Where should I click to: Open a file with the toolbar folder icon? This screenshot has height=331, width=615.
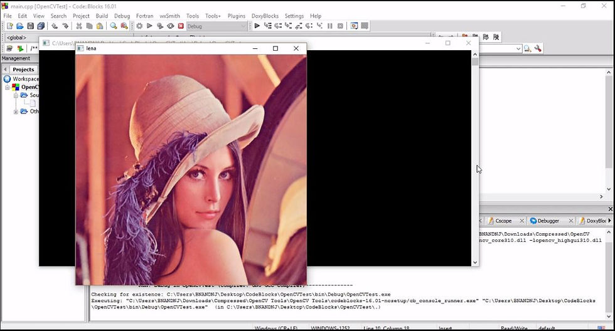point(20,26)
